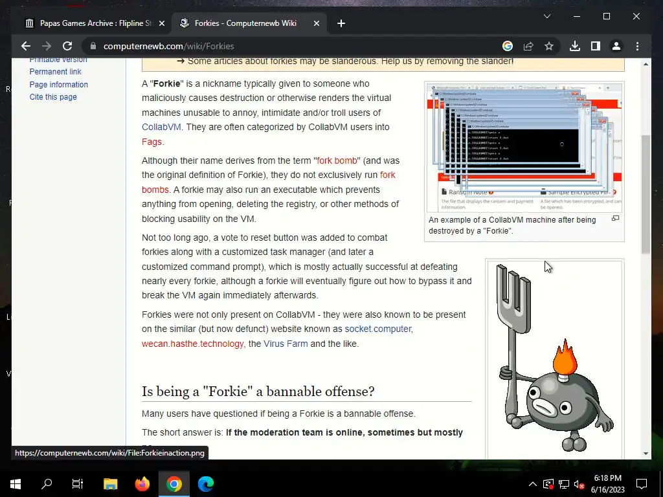This screenshot has width=663, height=497.
Task: Close the Forkies - Computernewb Wiki tab
Action: point(316,23)
